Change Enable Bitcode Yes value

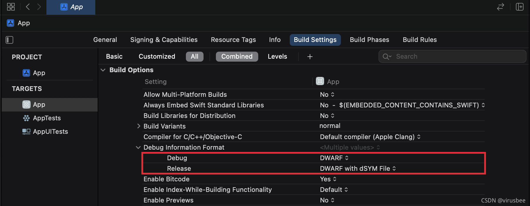(328, 179)
